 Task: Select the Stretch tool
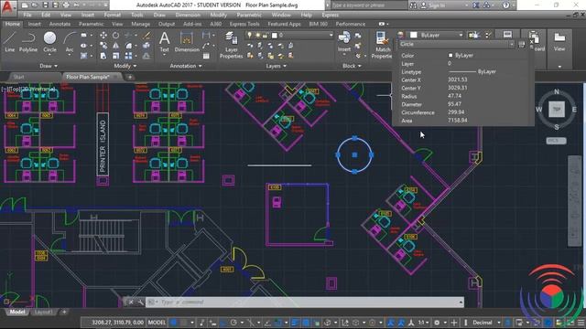click(103, 56)
